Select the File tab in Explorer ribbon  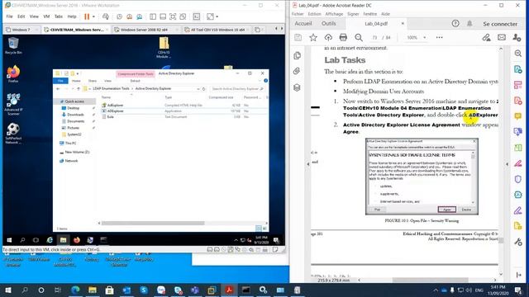coord(60,81)
